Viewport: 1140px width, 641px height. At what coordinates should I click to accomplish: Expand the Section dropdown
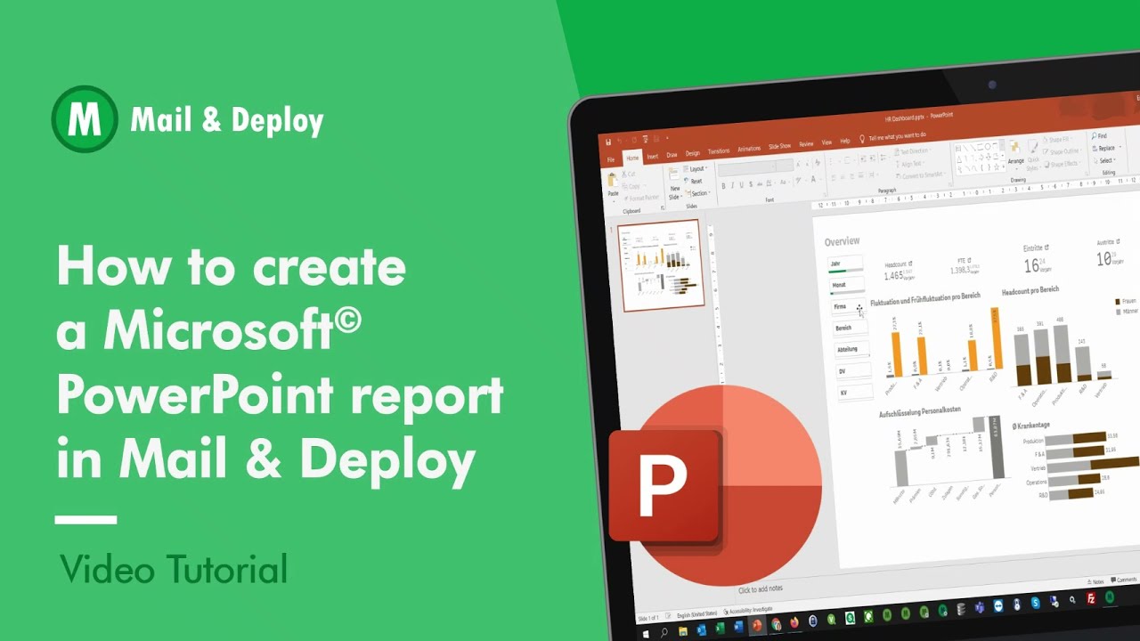click(698, 193)
